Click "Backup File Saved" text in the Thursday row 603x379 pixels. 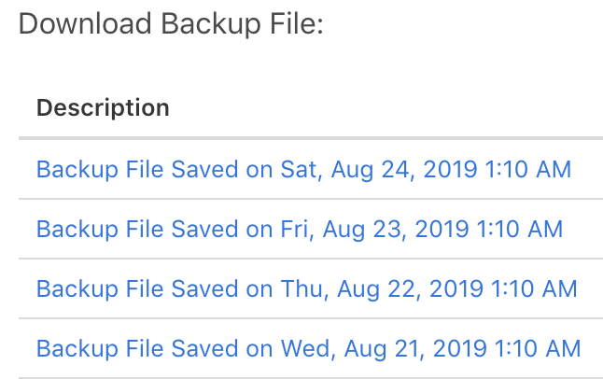click(x=137, y=288)
